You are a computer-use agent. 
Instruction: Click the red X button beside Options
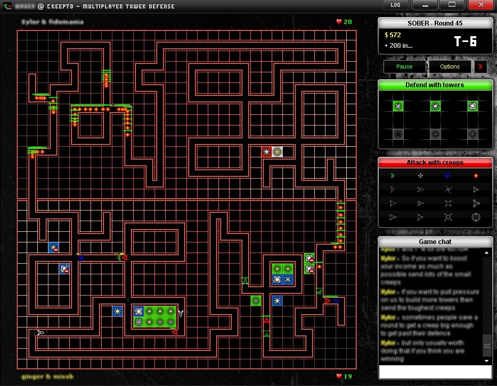point(480,66)
